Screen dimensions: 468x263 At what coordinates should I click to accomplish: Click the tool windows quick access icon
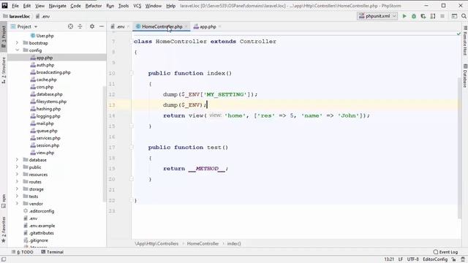(x=4, y=259)
